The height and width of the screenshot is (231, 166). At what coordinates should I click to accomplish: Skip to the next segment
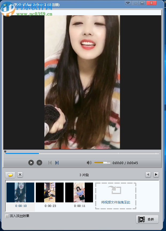pyautogui.click(x=57, y=163)
